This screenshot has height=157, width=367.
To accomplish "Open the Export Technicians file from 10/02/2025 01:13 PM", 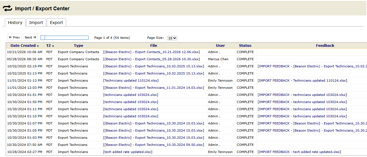I will (154, 73).
